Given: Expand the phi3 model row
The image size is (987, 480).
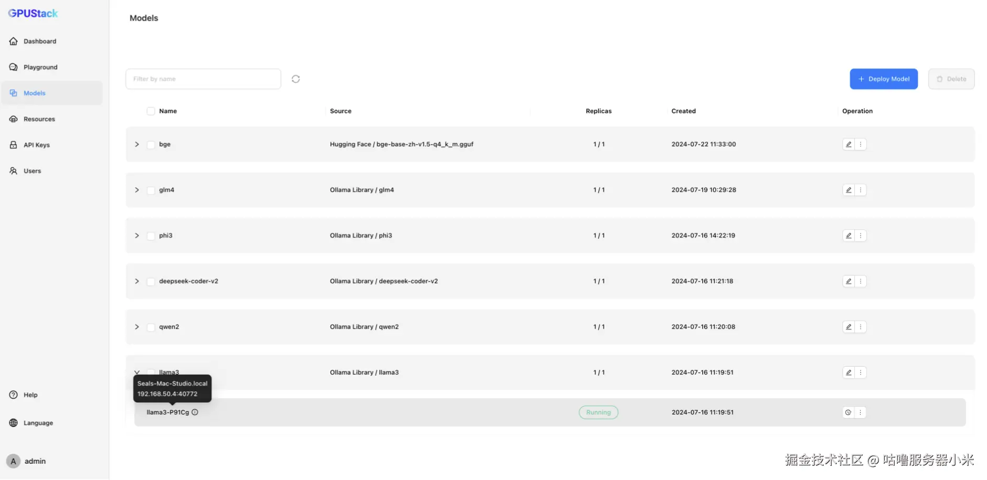Looking at the screenshot, I should 137,235.
